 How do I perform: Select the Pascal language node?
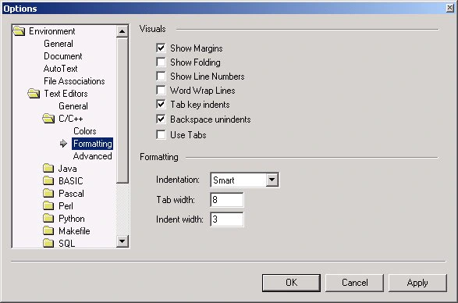71,194
